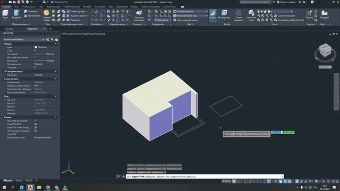340x191 pixels.
Task: Collapse the General (Общие) properties section
Action: tap(56, 44)
